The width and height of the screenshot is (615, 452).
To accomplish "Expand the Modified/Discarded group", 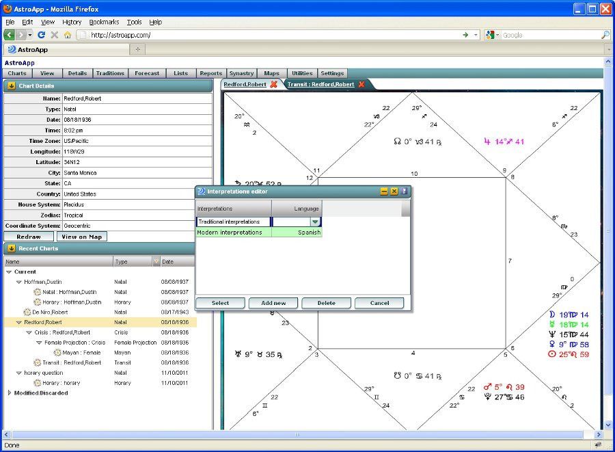I will click(10, 393).
